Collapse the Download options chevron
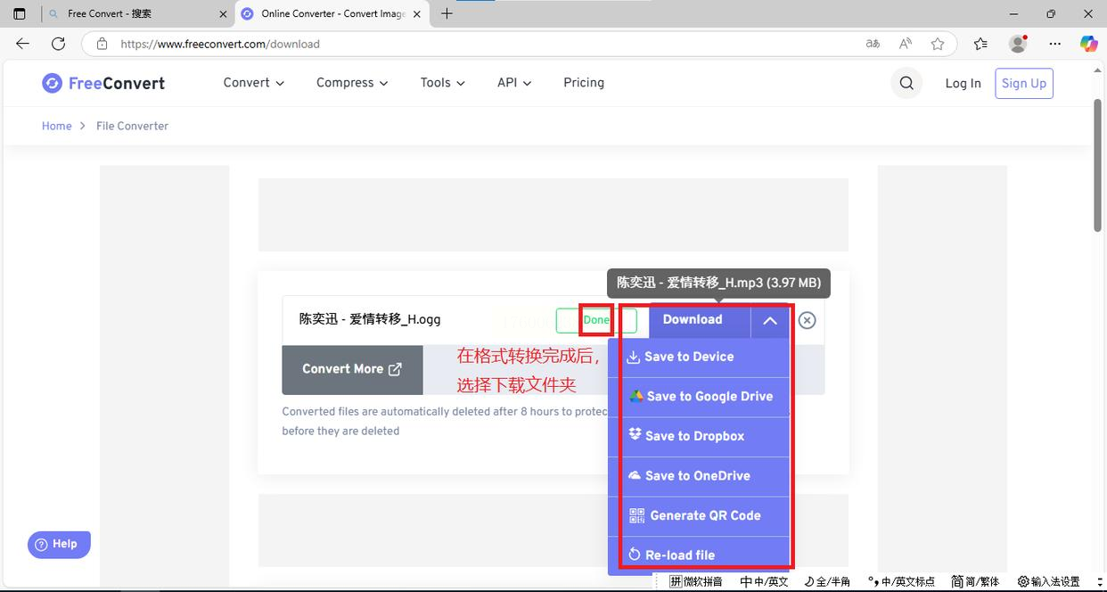This screenshot has width=1107, height=592. click(770, 320)
